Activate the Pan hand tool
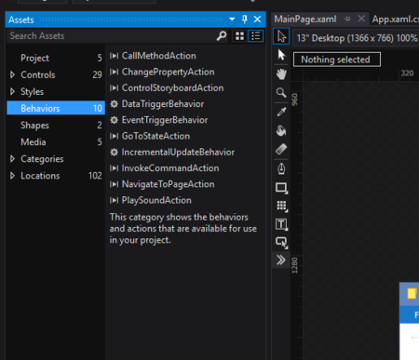The height and width of the screenshot is (360, 419). [x=281, y=74]
